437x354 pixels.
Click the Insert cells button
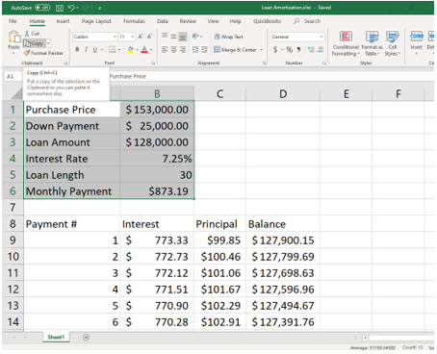[417, 42]
